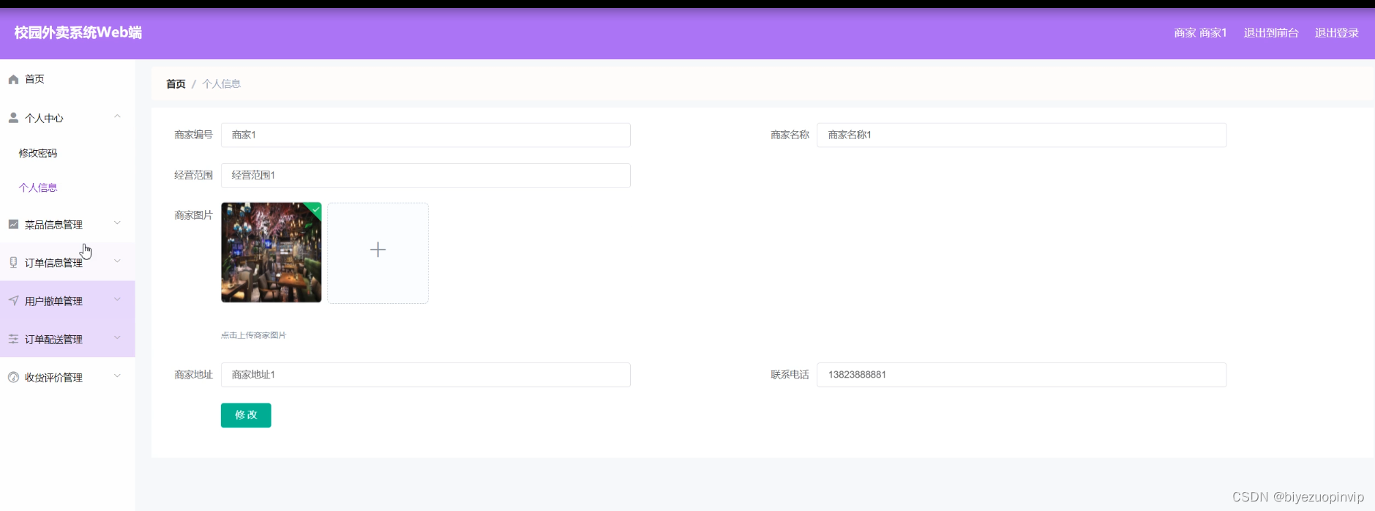Click the home icon beside 首页

13,79
